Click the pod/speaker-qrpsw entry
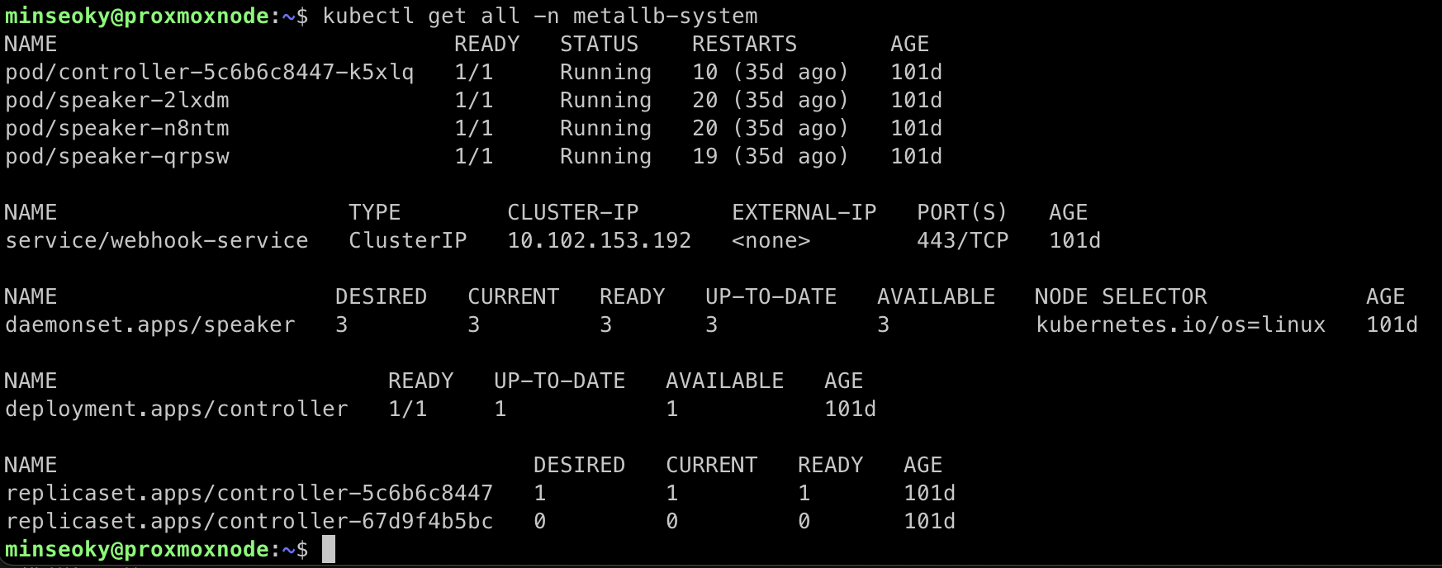Viewport: 1442px width, 568px height. pyautogui.click(x=117, y=157)
